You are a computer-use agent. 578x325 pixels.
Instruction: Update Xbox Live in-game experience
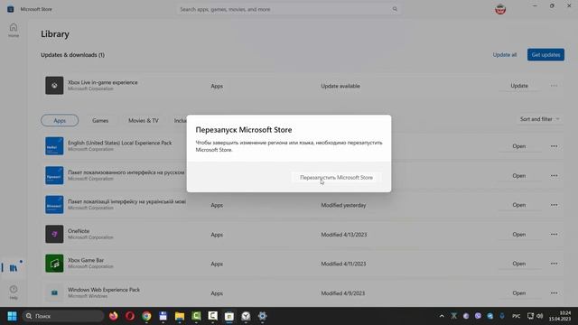[519, 86]
